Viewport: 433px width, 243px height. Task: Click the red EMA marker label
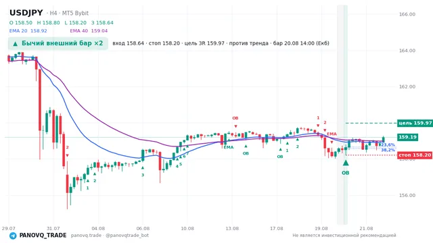click(332, 134)
